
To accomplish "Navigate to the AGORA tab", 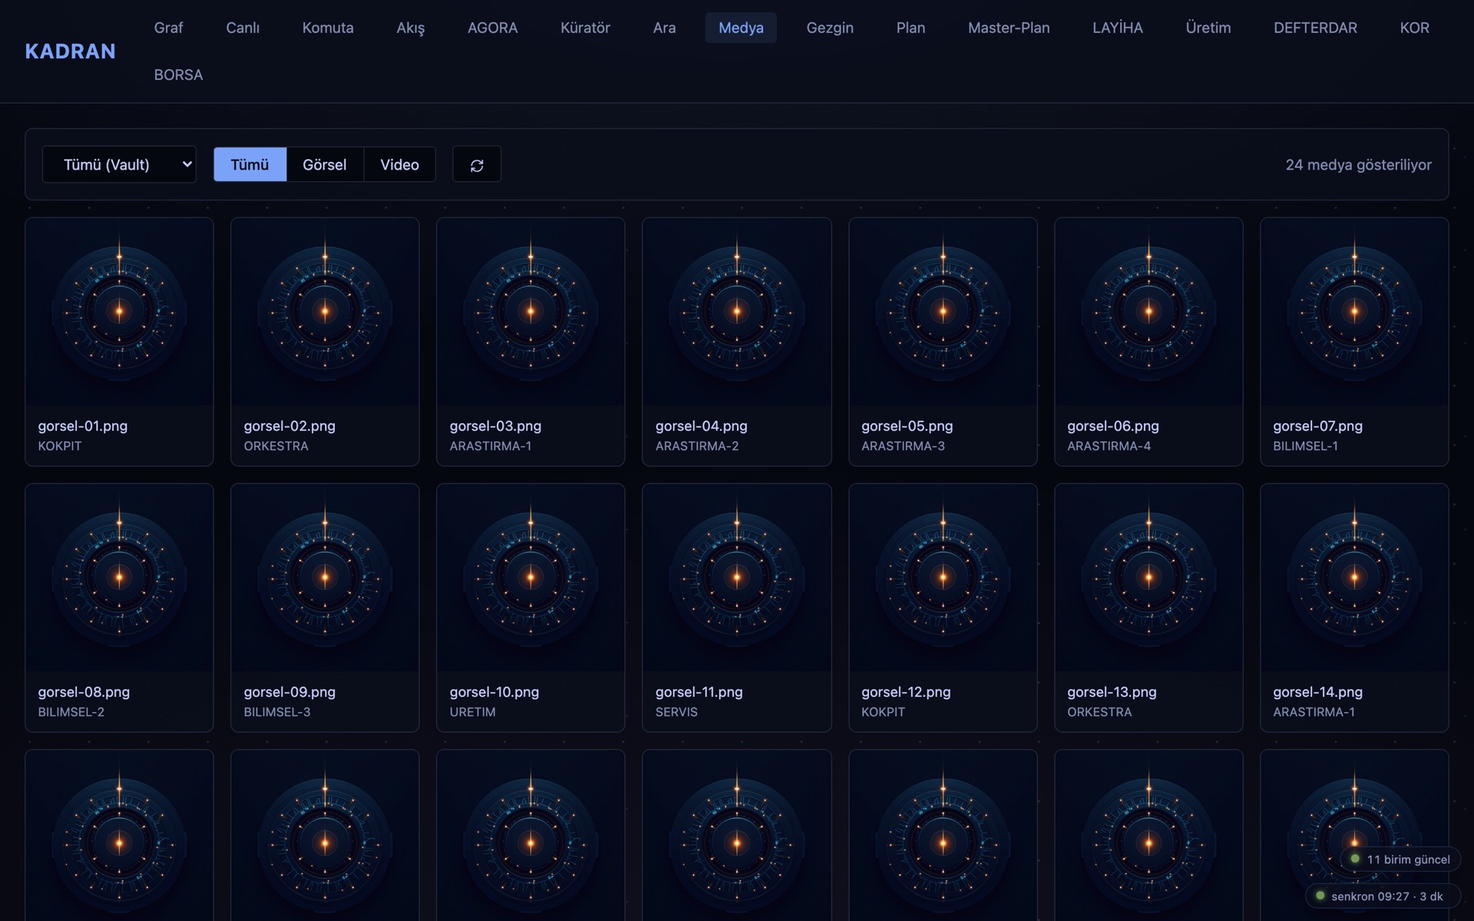I will pyautogui.click(x=492, y=28).
